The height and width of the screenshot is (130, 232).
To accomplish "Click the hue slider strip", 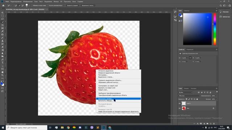I will click(215, 29).
